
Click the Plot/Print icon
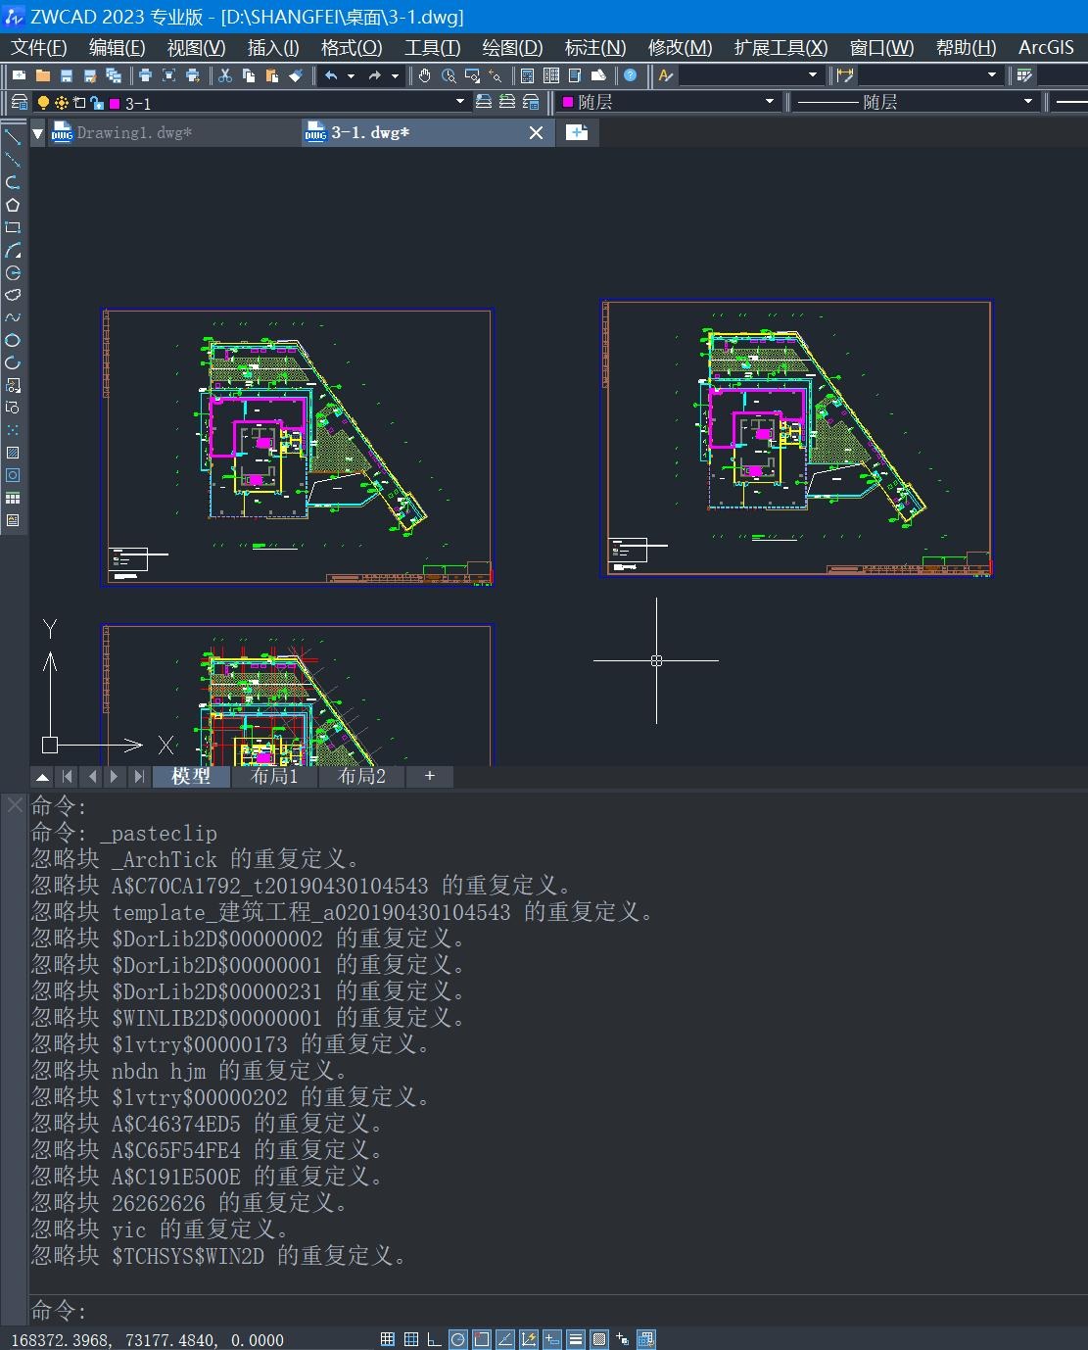[145, 75]
